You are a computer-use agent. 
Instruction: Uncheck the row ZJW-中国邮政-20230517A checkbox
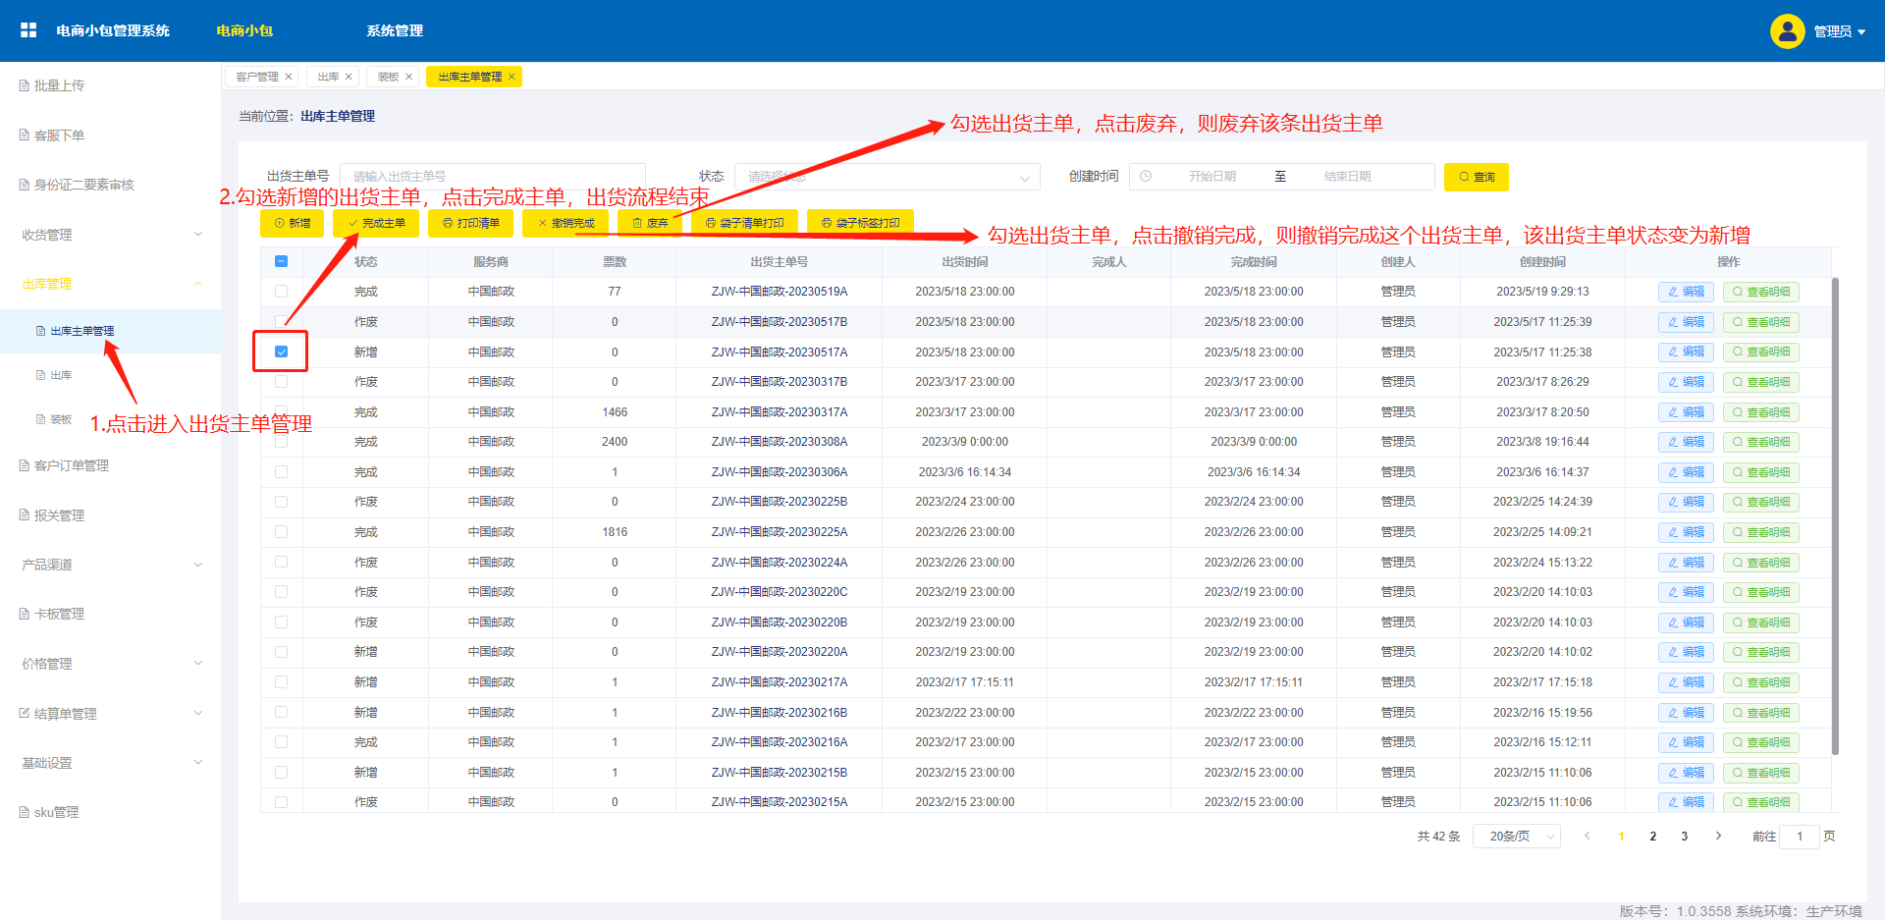pyautogui.click(x=282, y=352)
